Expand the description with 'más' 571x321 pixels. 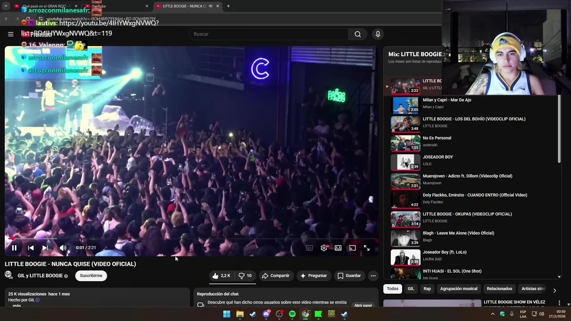pyautogui.click(x=17, y=306)
